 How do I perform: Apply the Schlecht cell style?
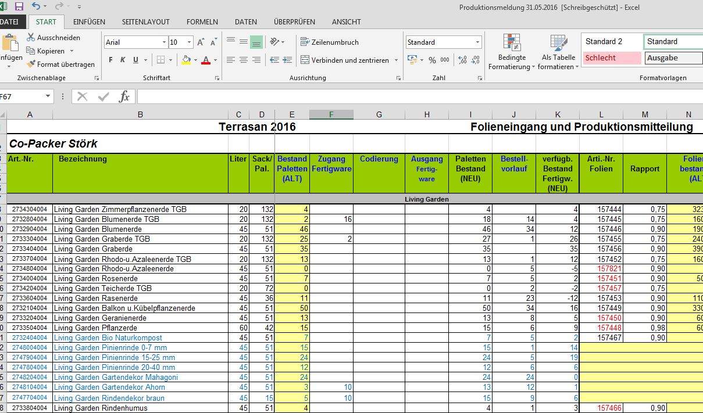pyautogui.click(x=612, y=58)
